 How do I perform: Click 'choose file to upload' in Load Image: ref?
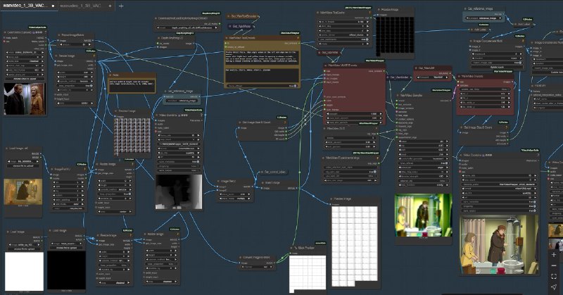[x=23, y=166]
